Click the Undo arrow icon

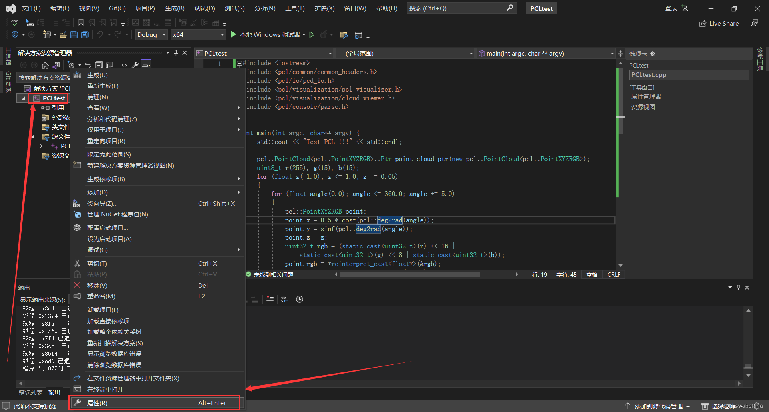click(x=100, y=35)
